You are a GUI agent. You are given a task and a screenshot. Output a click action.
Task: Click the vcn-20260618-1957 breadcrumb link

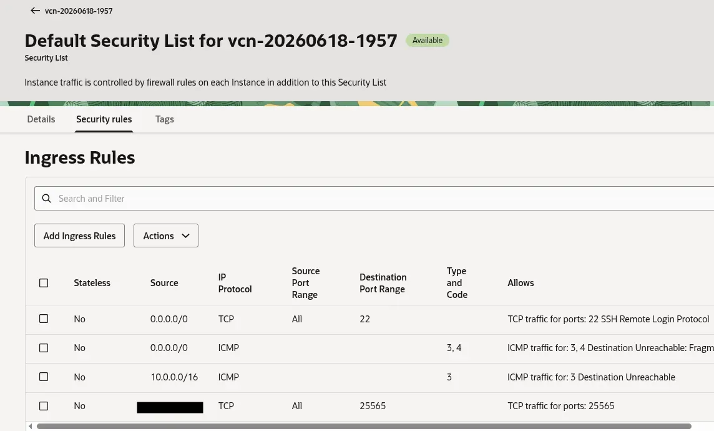pyautogui.click(x=78, y=11)
